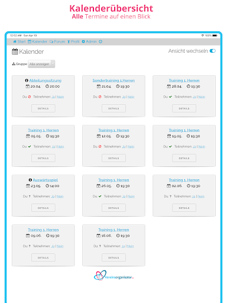Select Ja for Abteilungssitzung participation
Screen dimensions: 227x303
53,97
